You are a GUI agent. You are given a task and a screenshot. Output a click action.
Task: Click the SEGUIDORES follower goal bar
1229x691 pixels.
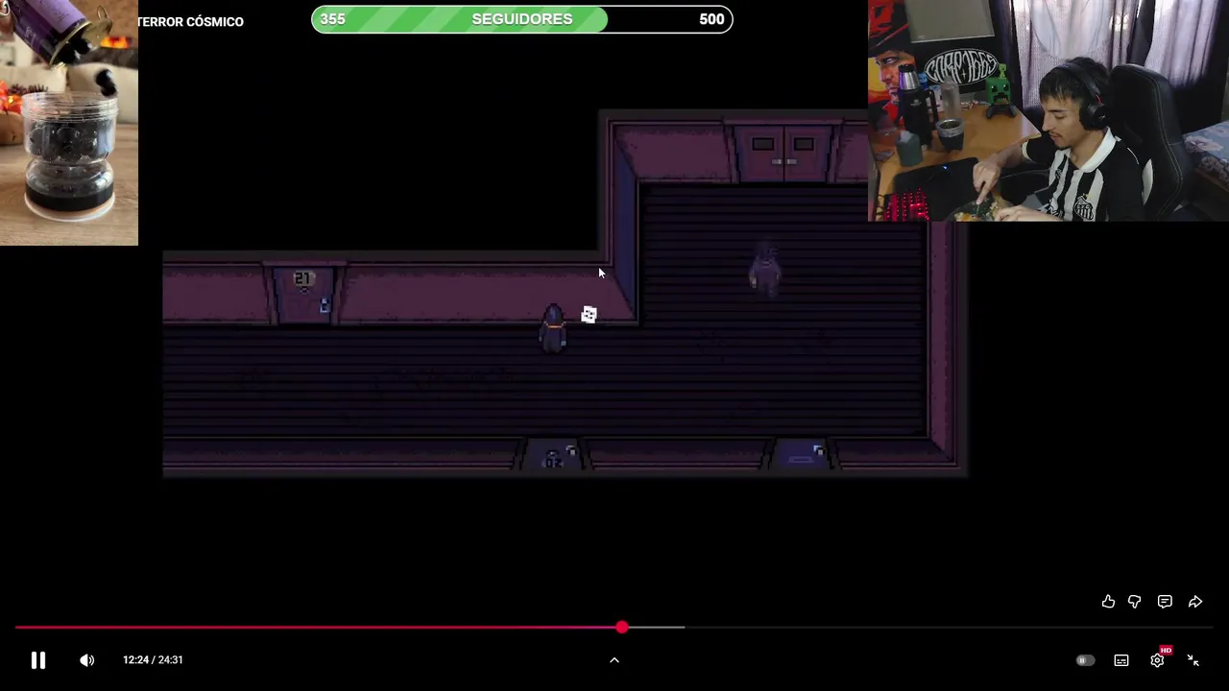coord(522,19)
